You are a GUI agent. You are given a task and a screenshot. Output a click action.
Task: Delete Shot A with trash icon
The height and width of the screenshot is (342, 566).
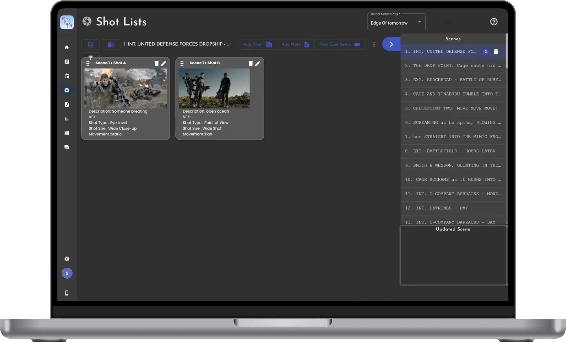tap(157, 63)
